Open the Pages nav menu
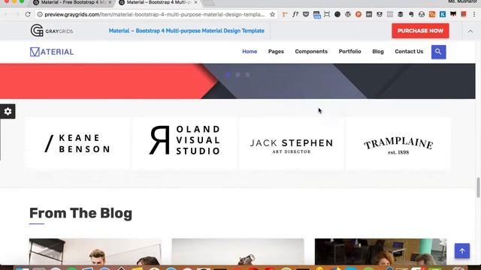 (x=276, y=52)
